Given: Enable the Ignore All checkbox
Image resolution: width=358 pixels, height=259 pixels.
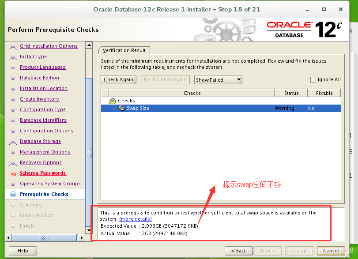Looking at the screenshot, I should (313, 79).
